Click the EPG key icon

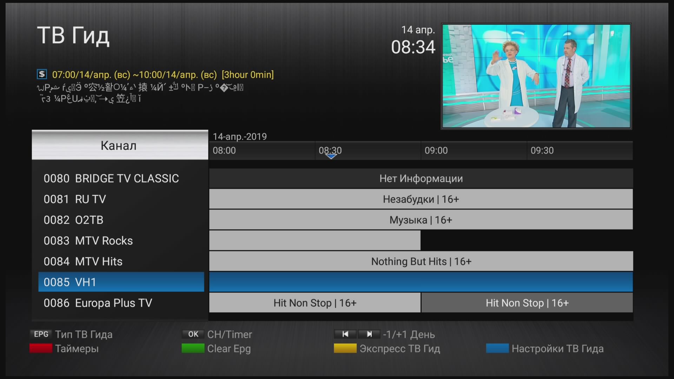click(x=41, y=334)
